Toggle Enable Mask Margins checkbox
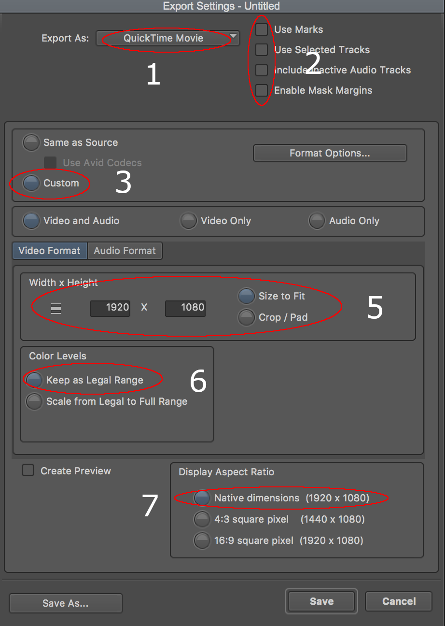This screenshot has width=445, height=626. (261, 90)
